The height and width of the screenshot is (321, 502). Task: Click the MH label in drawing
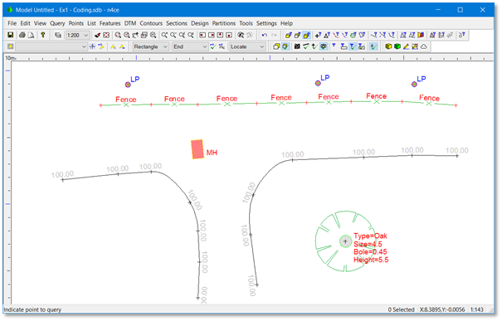click(212, 153)
